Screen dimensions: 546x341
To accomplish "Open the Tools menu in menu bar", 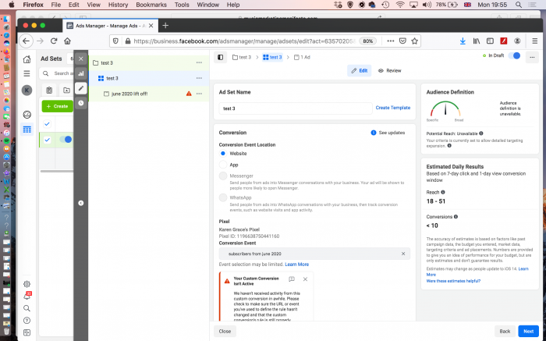I will [x=182, y=5].
